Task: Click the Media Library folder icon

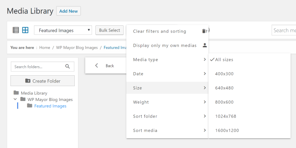Action: (x=16, y=93)
